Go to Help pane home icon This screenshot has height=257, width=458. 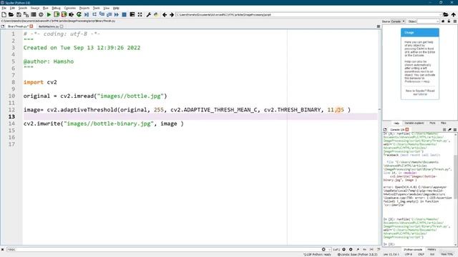(443, 21)
